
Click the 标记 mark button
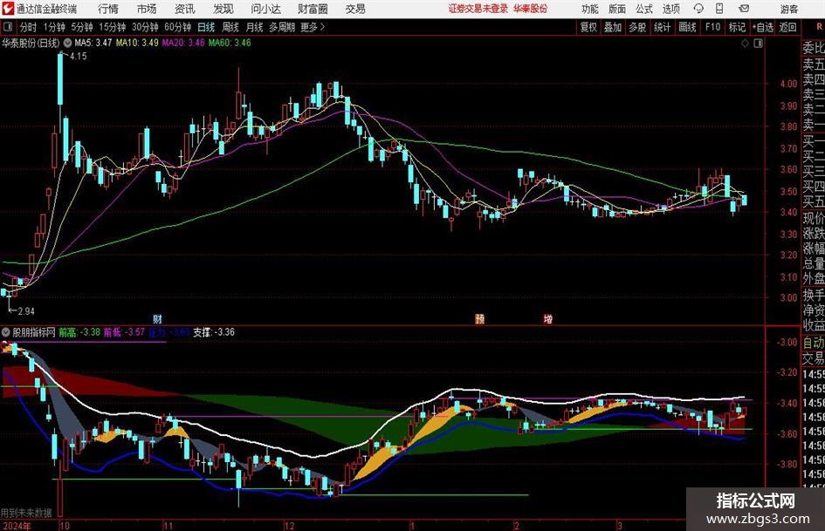(x=737, y=27)
